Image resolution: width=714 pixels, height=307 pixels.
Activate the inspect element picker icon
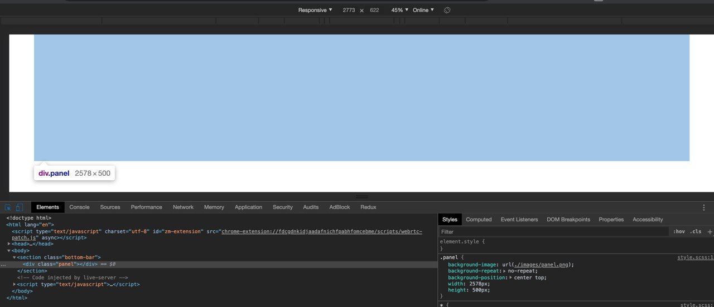click(x=8, y=207)
